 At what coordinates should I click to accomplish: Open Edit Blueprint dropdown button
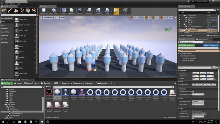[211, 45]
